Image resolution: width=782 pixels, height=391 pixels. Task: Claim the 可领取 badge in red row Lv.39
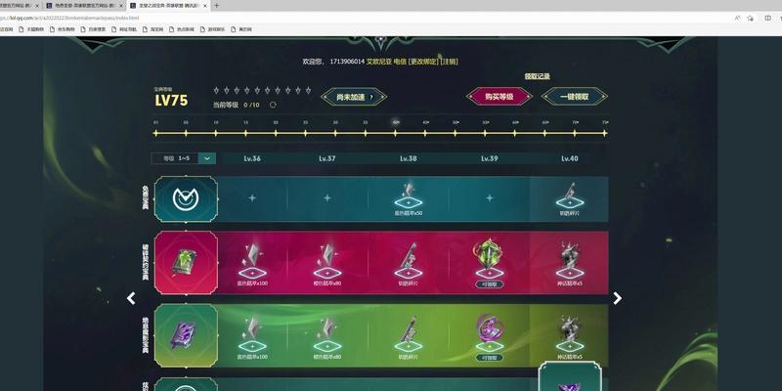click(x=490, y=283)
